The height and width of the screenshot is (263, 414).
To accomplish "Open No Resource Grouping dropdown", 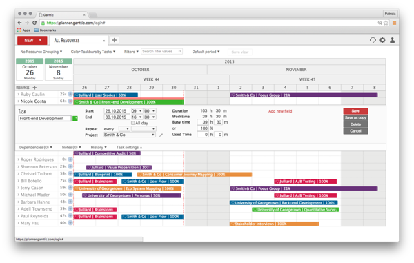I will (x=41, y=52).
